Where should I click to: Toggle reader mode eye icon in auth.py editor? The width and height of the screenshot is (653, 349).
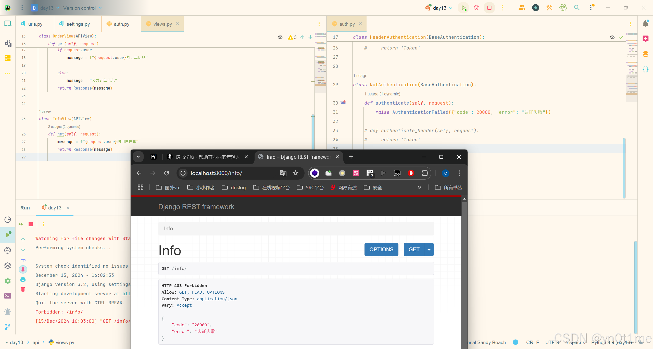(612, 37)
